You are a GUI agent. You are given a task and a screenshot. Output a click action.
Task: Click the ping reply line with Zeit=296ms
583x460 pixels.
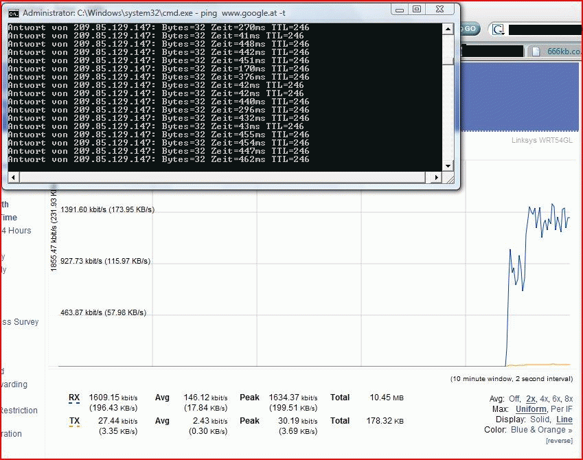pos(159,110)
